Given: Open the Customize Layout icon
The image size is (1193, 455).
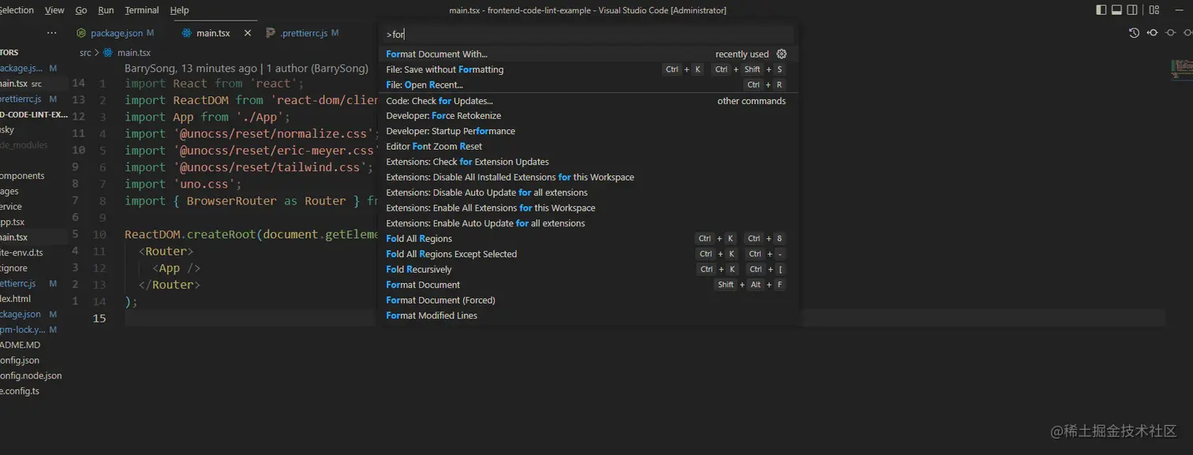Looking at the screenshot, I should click(x=1154, y=10).
